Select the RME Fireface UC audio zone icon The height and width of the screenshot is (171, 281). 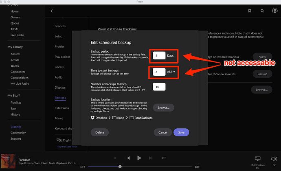point(257,158)
